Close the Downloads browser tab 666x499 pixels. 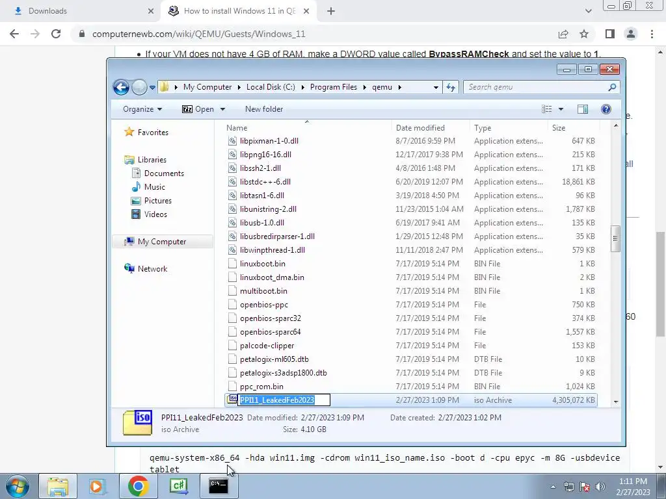pos(151,11)
